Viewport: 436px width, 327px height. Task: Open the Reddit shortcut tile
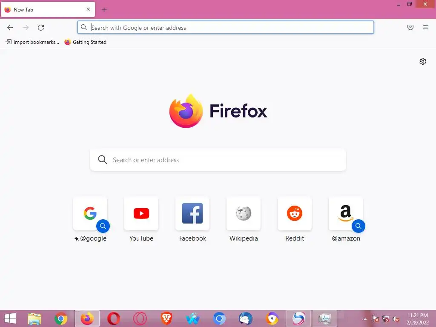pyautogui.click(x=295, y=214)
